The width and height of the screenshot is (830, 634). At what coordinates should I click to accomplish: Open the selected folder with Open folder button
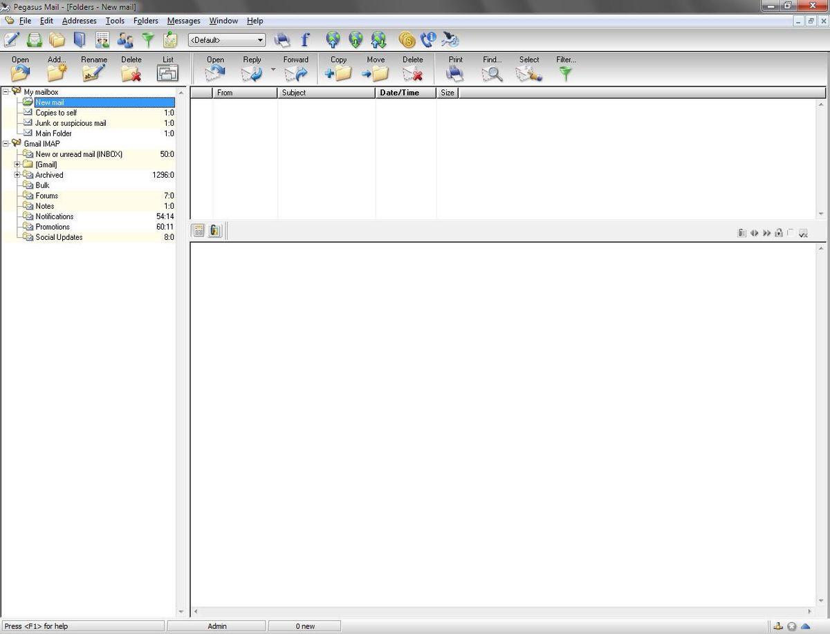click(x=20, y=68)
